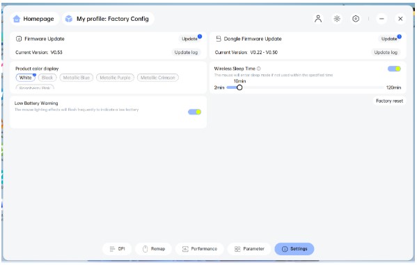Toggle the Low Battery Warning switch
Viewport: 417px width, 265px height.
(195, 112)
